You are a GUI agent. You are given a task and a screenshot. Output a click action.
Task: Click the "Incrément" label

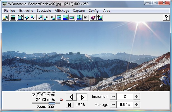tap(100, 97)
